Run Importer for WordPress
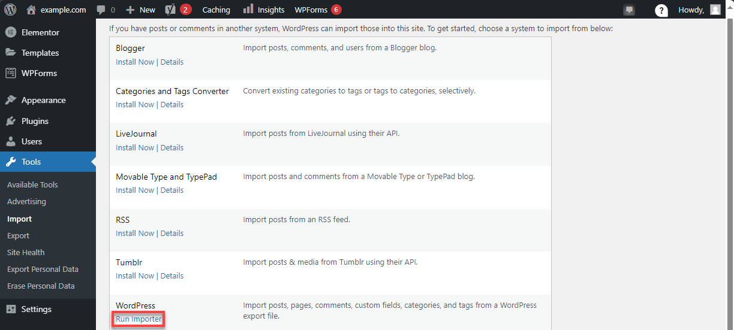Image resolution: width=734 pixels, height=330 pixels. (x=139, y=319)
